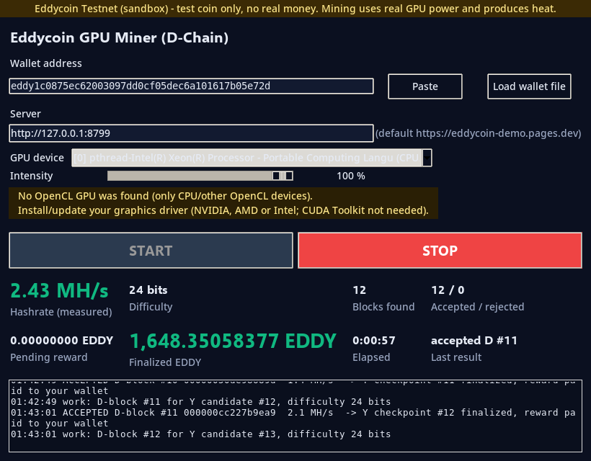Screen dimensions: 591x461
Task: Click the 12 / 0 accepted rejected value
Action: point(448,290)
